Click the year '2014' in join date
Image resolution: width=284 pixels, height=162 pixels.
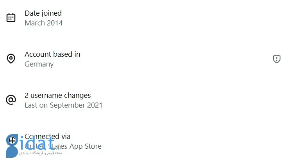[x=54, y=23]
